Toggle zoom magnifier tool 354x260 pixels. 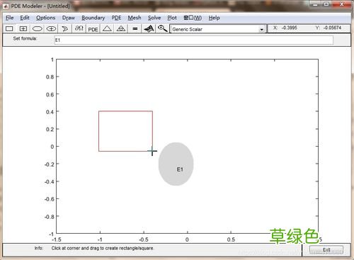[162, 29]
